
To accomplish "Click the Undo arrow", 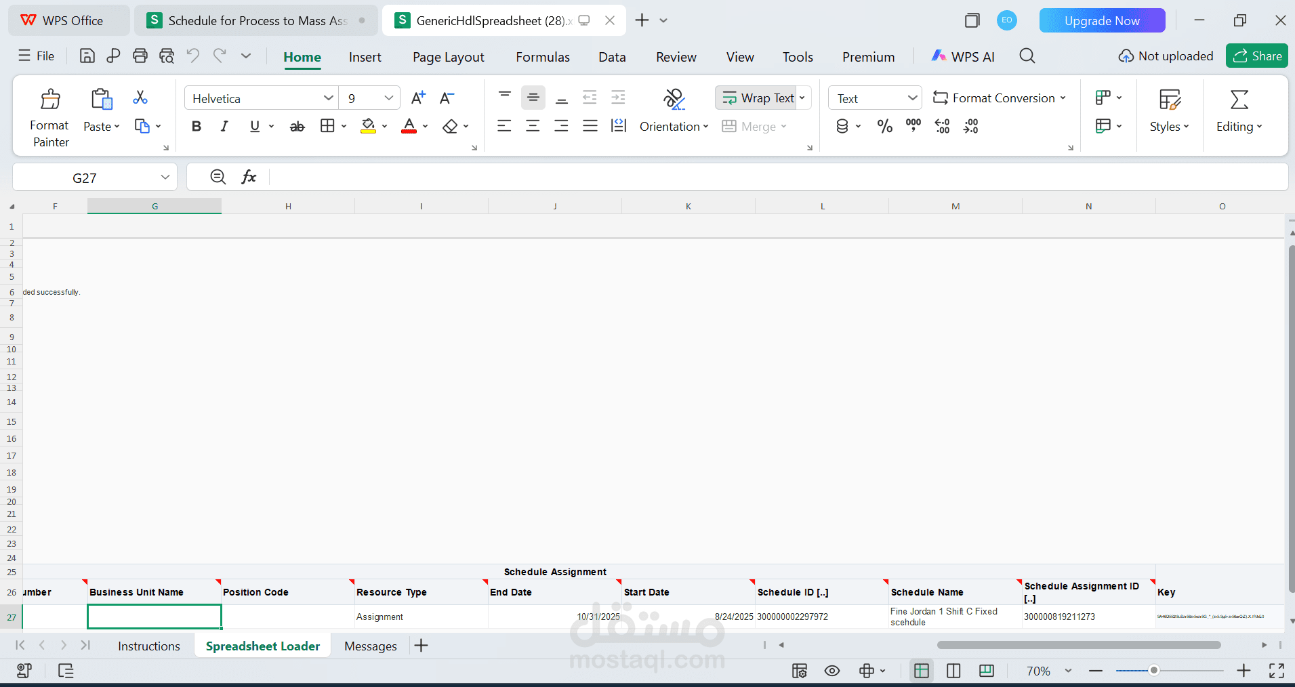I will [193, 56].
